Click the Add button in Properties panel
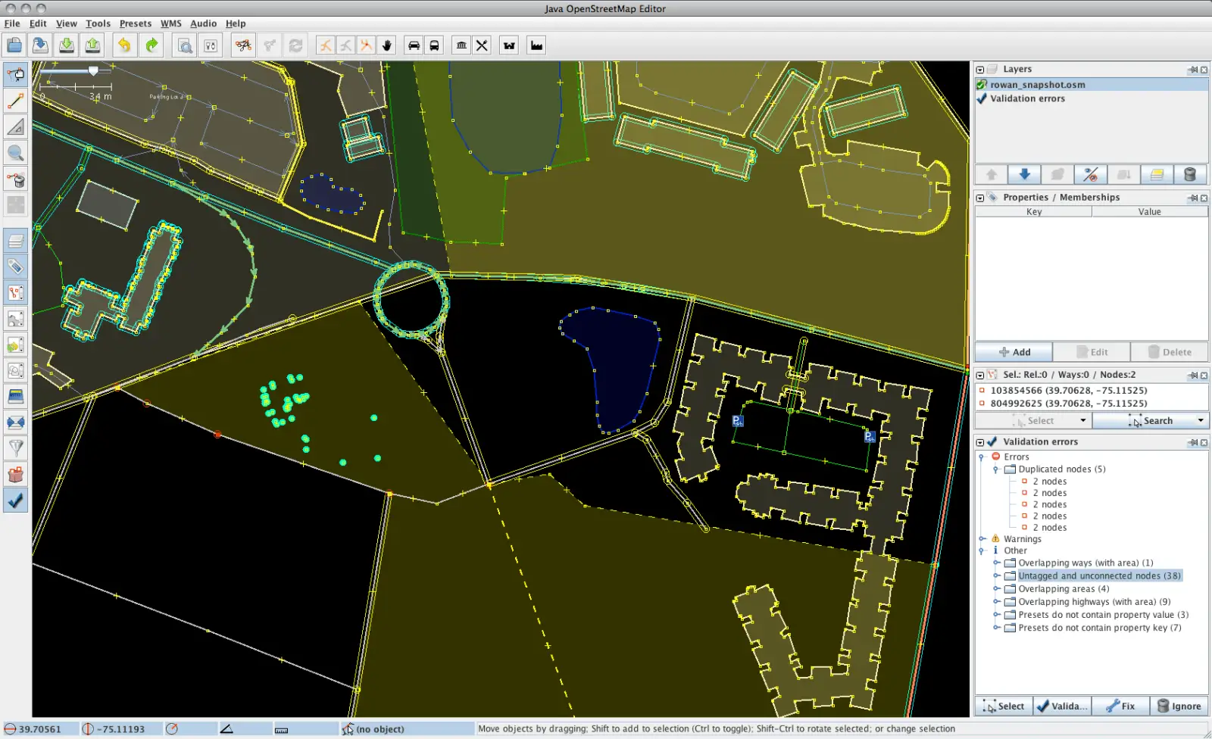The width and height of the screenshot is (1212, 739). click(x=1014, y=352)
